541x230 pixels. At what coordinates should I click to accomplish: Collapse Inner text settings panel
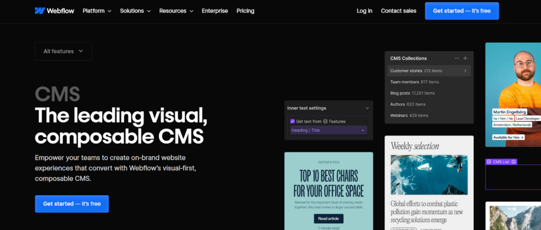367,108
